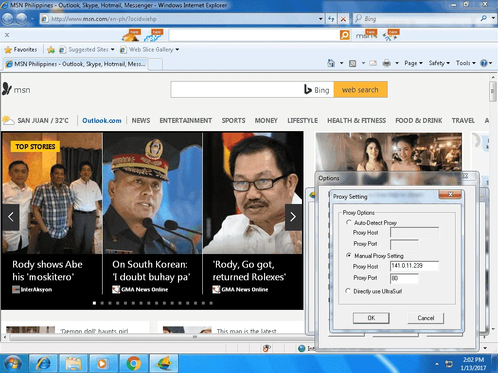Click Cancel in Proxy Setting dialog
This screenshot has height=373, width=498.
click(x=426, y=318)
